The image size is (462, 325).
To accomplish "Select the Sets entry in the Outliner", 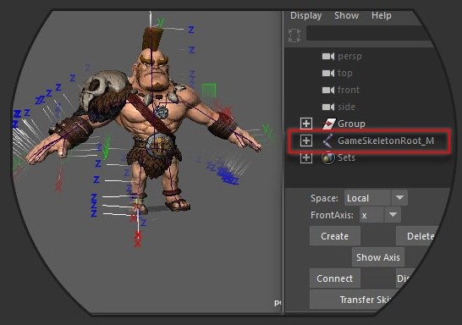I will pyautogui.click(x=346, y=157).
